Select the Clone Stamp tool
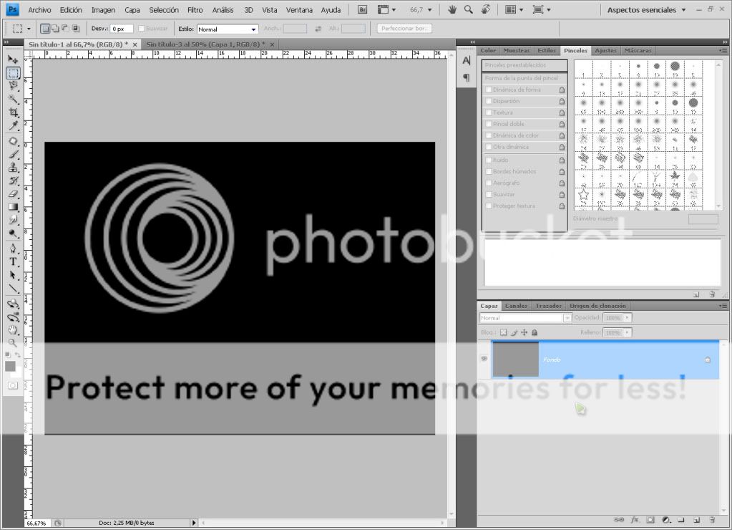Screen dimensions: 732x530 [x=13, y=168]
